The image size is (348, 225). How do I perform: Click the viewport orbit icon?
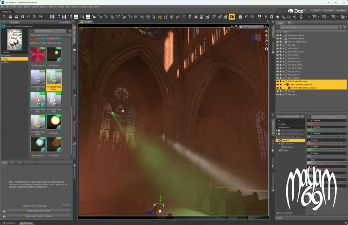(x=266, y=31)
